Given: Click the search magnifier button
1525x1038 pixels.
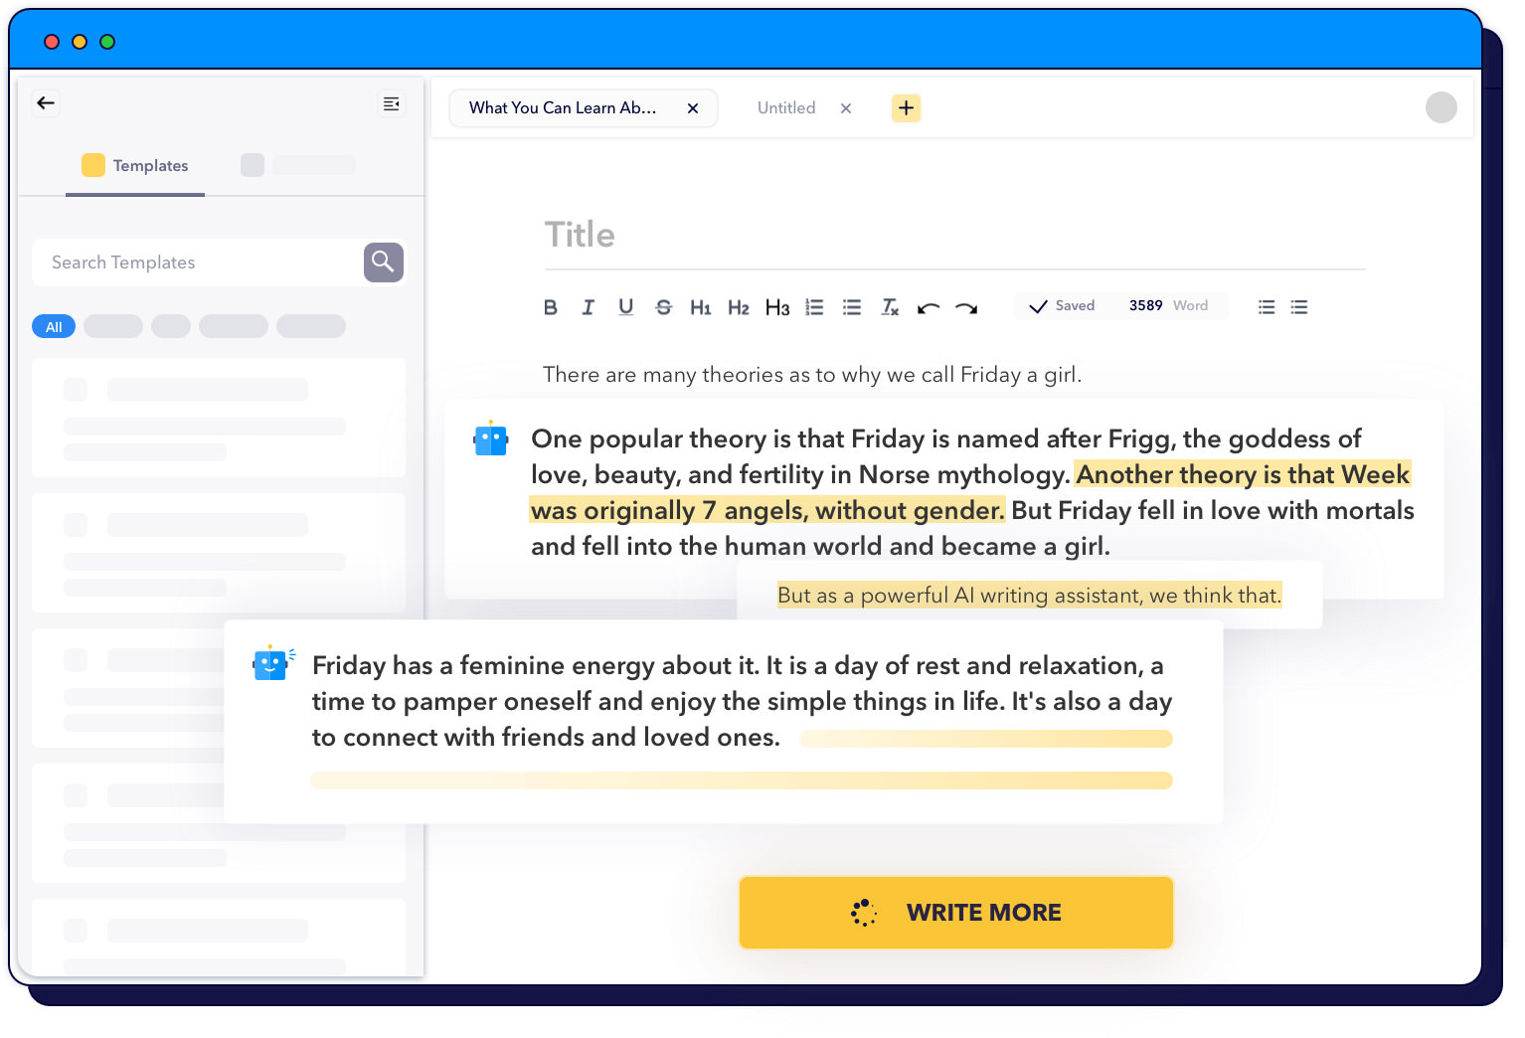Looking at the screenshot, I should tap(384, 262).
